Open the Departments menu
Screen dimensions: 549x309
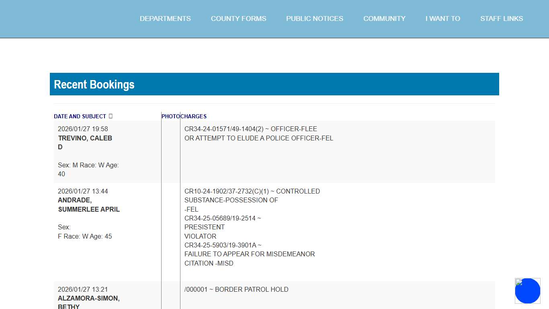point(165,19)
